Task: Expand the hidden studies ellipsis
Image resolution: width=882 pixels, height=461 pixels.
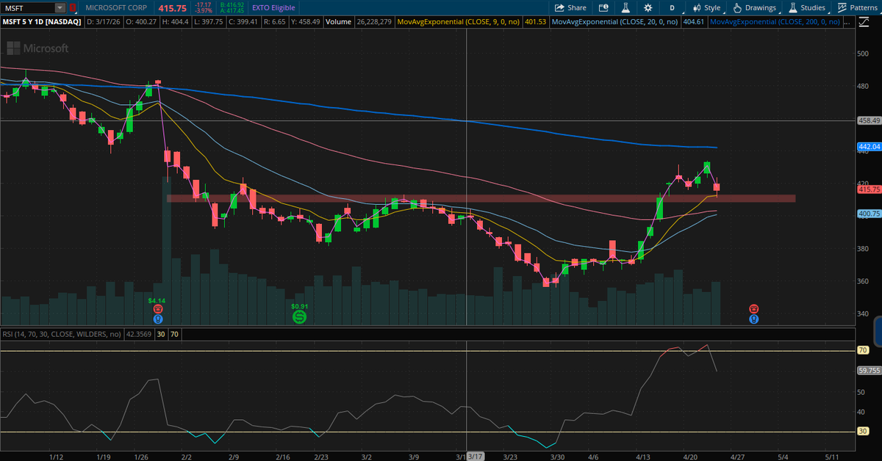Action: tap(848, 22)
